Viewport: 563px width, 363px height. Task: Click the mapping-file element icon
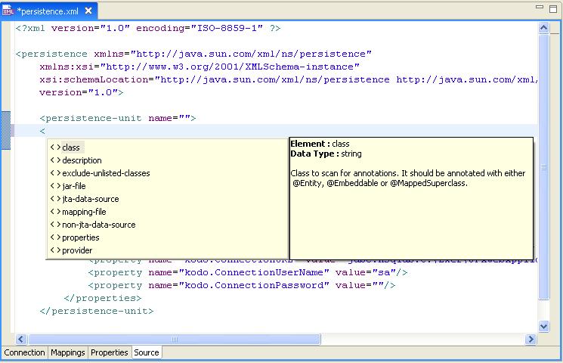tap(55, 212)
